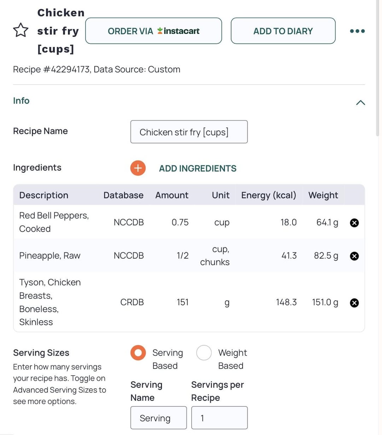This screenshot has width=382, height=435.
Task: Edit the Servings per Recipe field
Action: tap(219, 418)
